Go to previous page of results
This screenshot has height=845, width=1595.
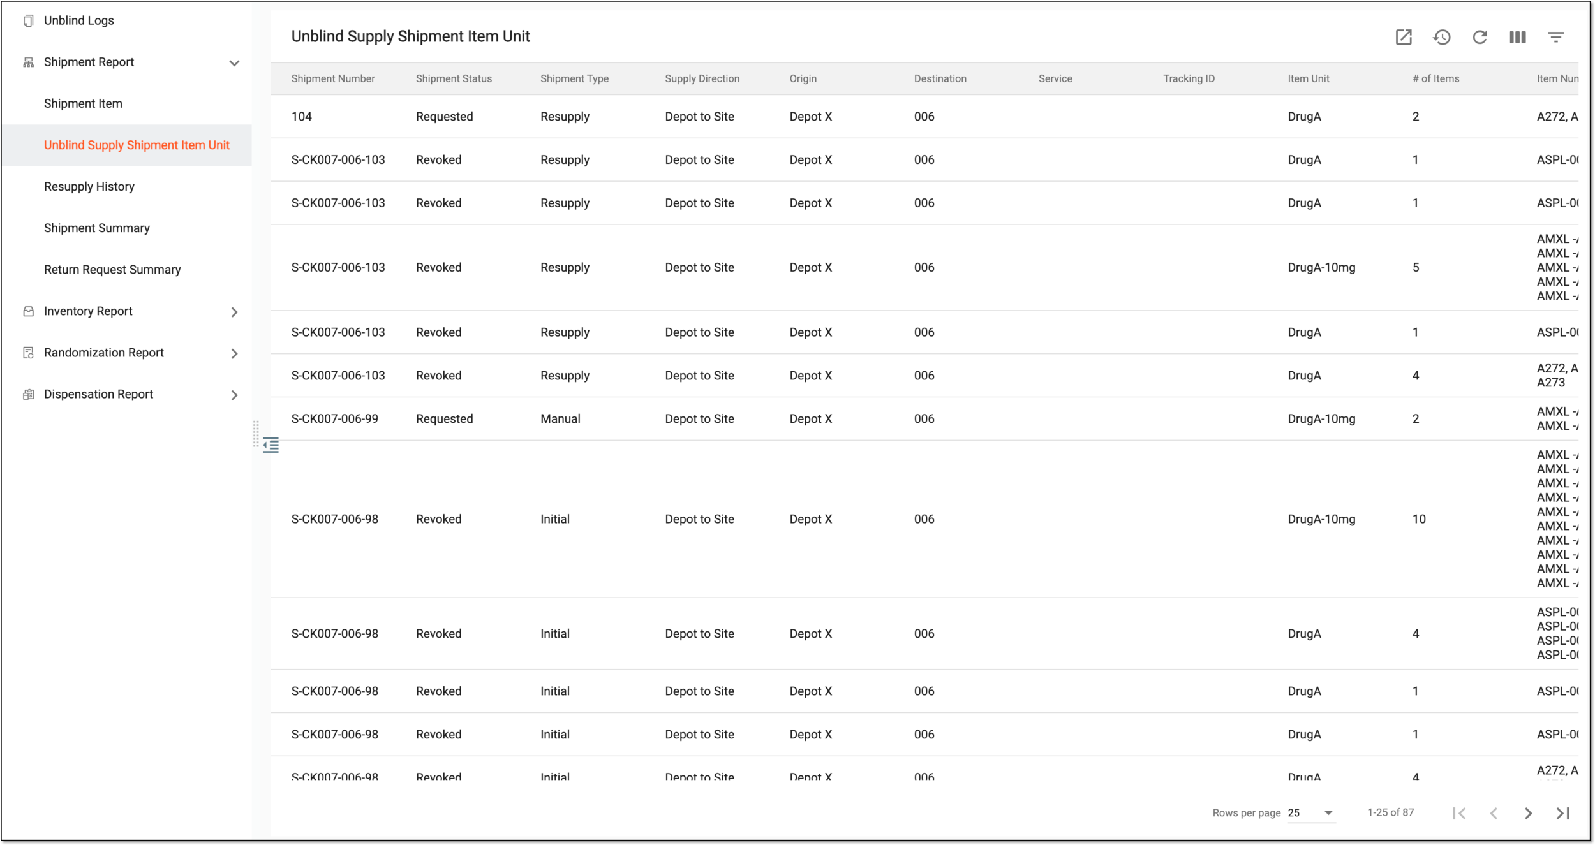1494,813
